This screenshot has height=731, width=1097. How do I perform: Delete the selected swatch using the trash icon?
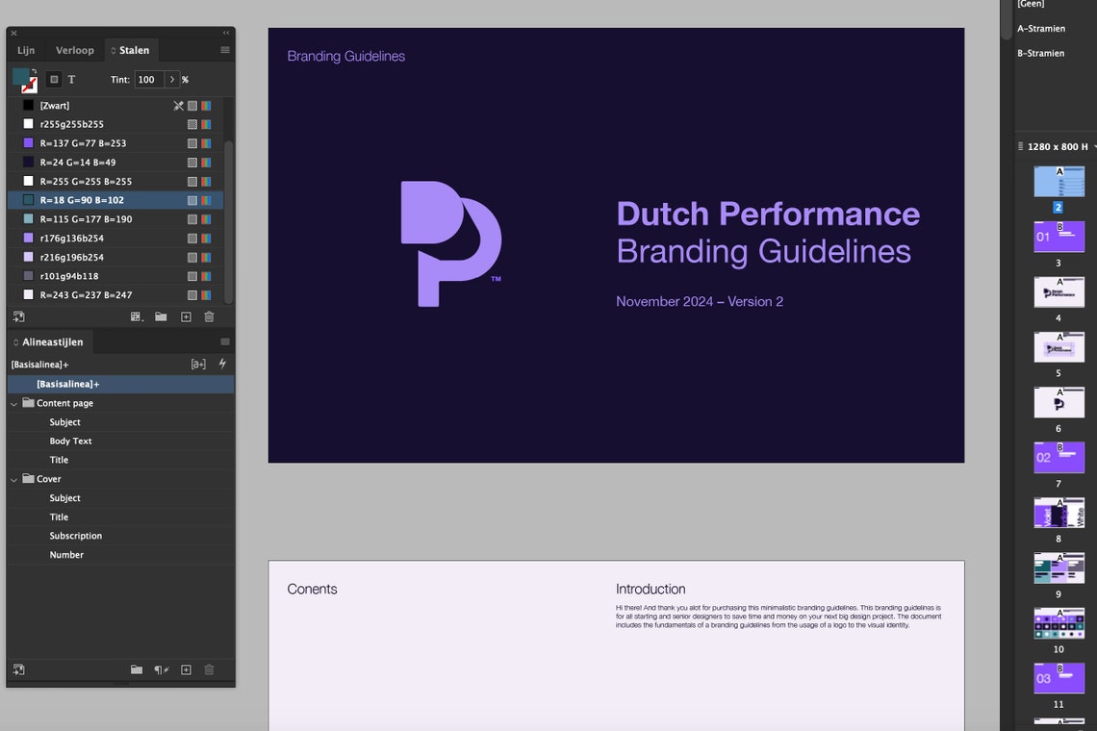pos(209,316)
